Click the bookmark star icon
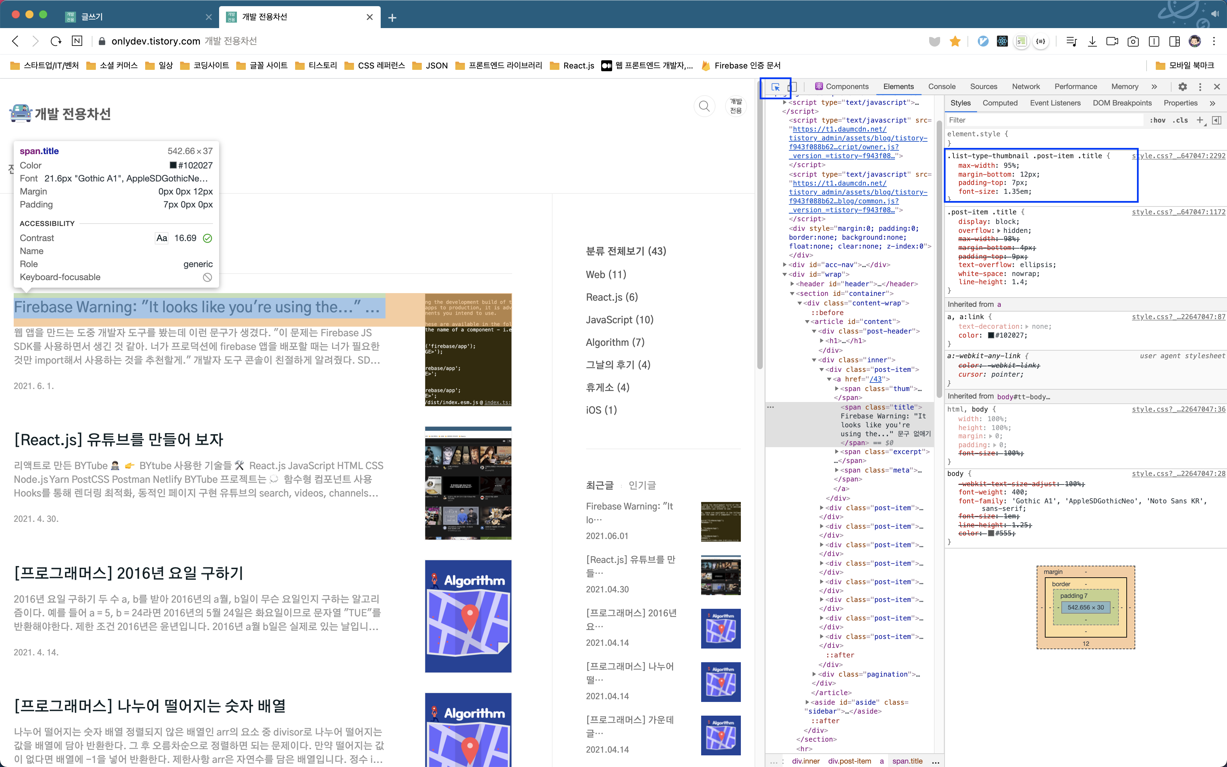Image resolution: width=1227 pixels, height=767 pixels. pos(955,41)
